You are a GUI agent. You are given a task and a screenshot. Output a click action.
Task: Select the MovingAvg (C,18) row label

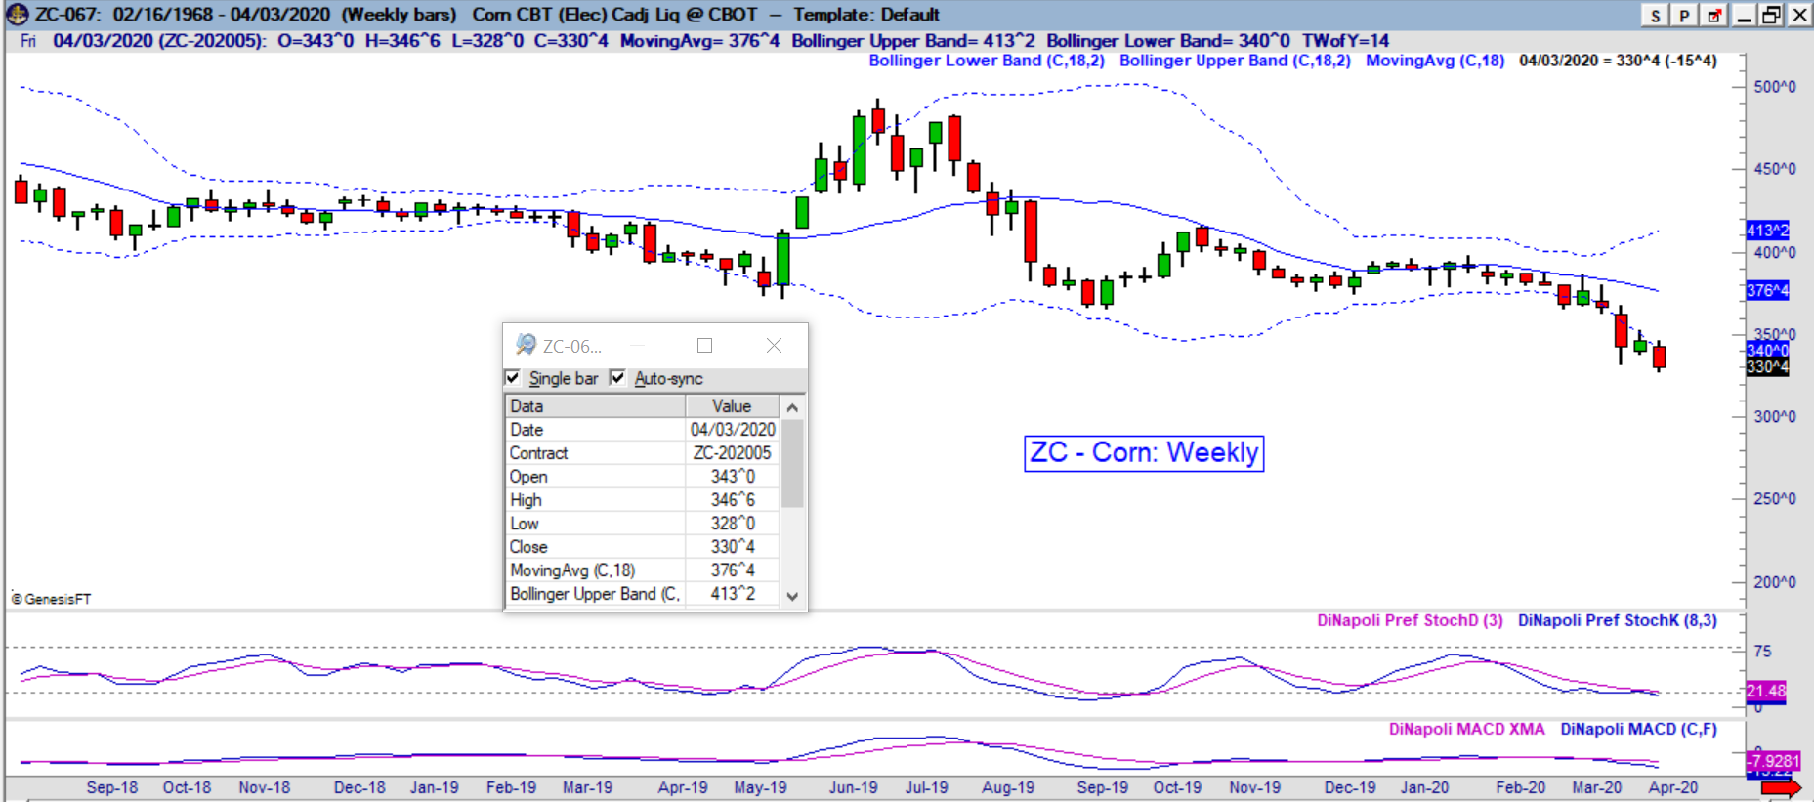coord(572,570)
